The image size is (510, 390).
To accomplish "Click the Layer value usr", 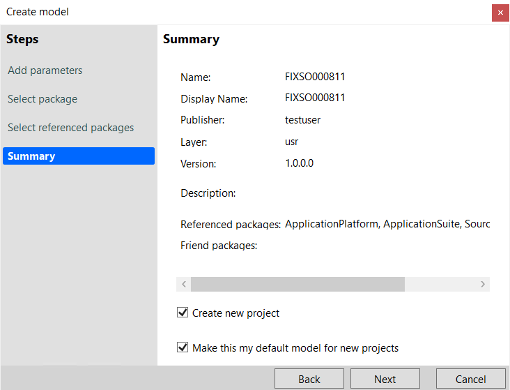I will pyautogui.click(x=292, y=142).
